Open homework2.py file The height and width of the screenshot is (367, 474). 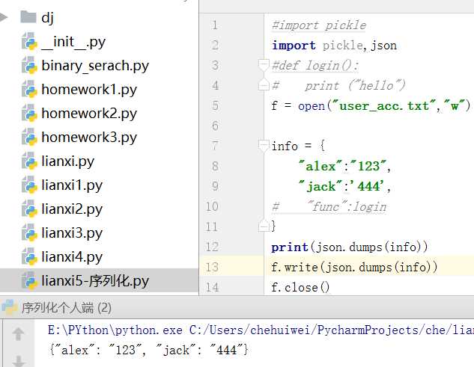[x=89, y=114]
